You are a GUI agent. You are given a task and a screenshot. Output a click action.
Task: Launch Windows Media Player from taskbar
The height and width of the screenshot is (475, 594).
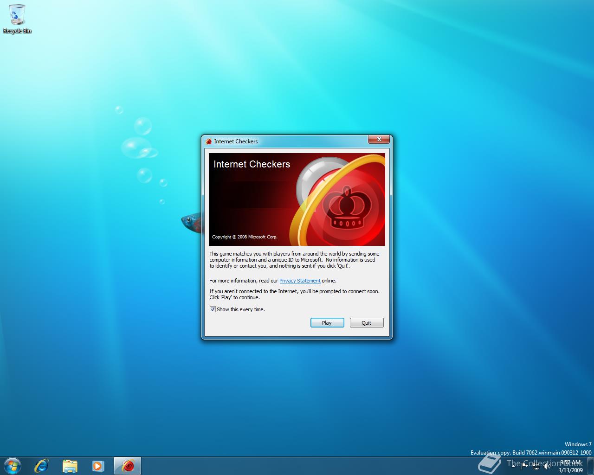point(98,465)
